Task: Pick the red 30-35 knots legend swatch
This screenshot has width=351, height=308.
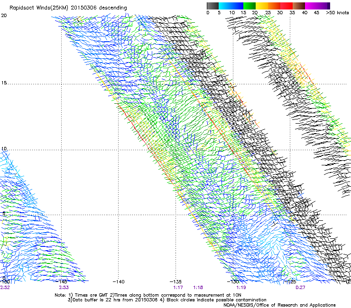Action: (x=286, y=6)
